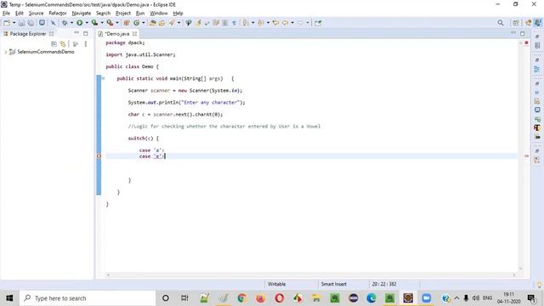Click the Last Edit Location icon
The width and height of the screenshot is (544, 306).
click(275, 23)
